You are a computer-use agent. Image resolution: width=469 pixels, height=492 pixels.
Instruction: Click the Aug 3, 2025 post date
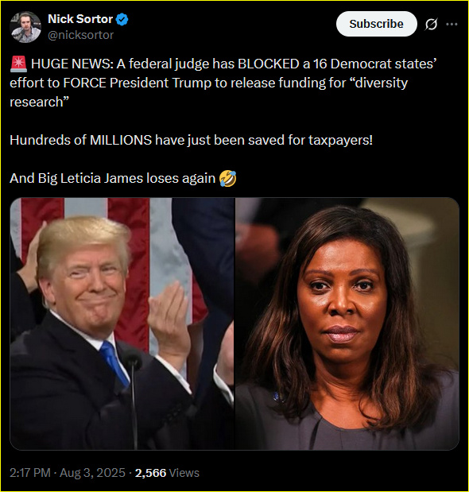pos(92,473)
